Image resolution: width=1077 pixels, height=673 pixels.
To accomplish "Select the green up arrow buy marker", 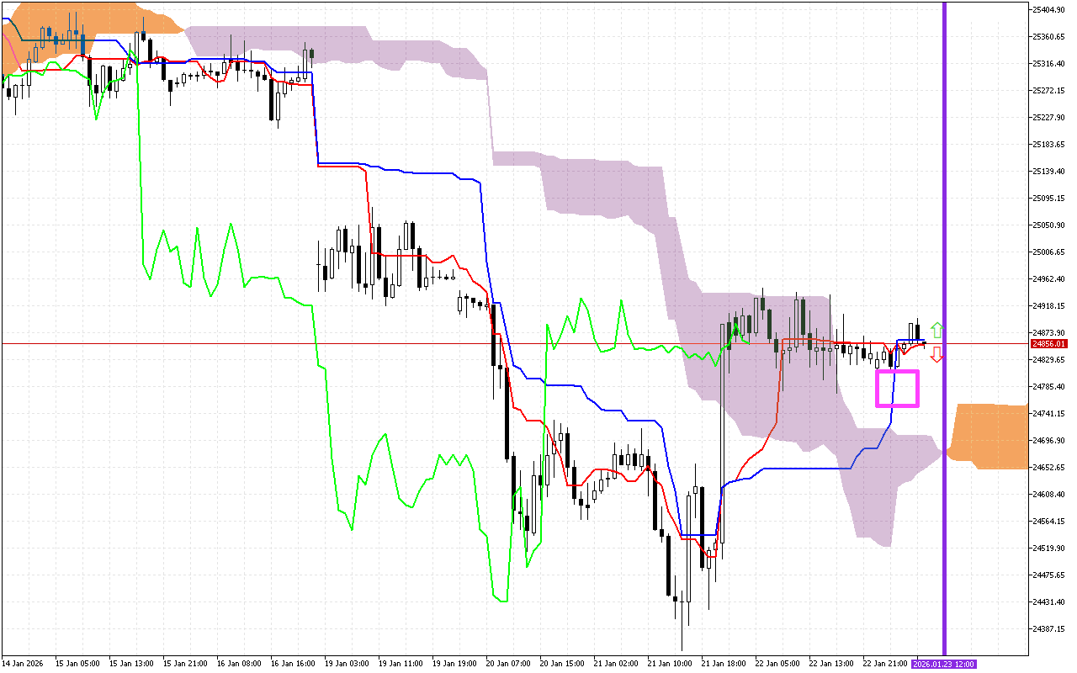I will [937, 328].
